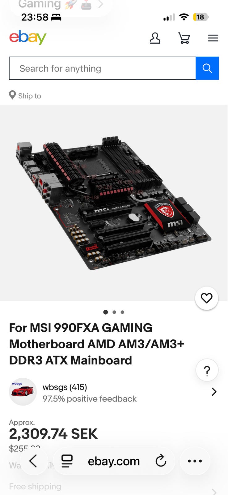Open the hamburger menu
Image resolution: width=228 pixels, height=495 pixels.
click(213, 38)
